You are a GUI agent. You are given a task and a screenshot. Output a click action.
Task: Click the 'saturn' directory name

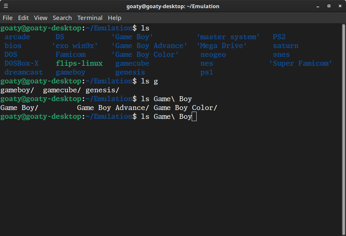point(286,45)
